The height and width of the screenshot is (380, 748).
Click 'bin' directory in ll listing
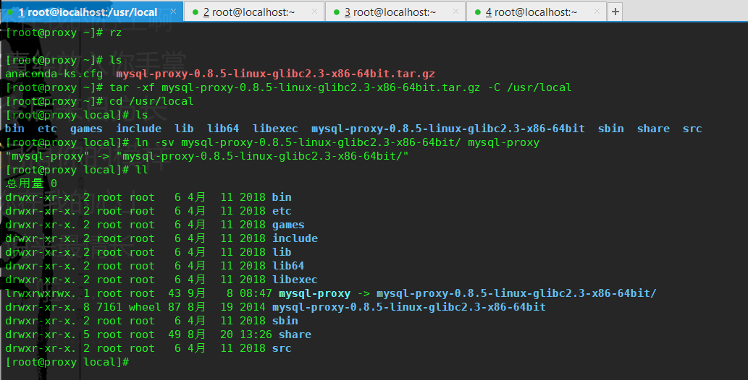[x=282, y=197]
